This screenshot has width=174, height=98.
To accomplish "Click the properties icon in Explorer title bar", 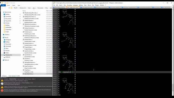I will 5,3.
